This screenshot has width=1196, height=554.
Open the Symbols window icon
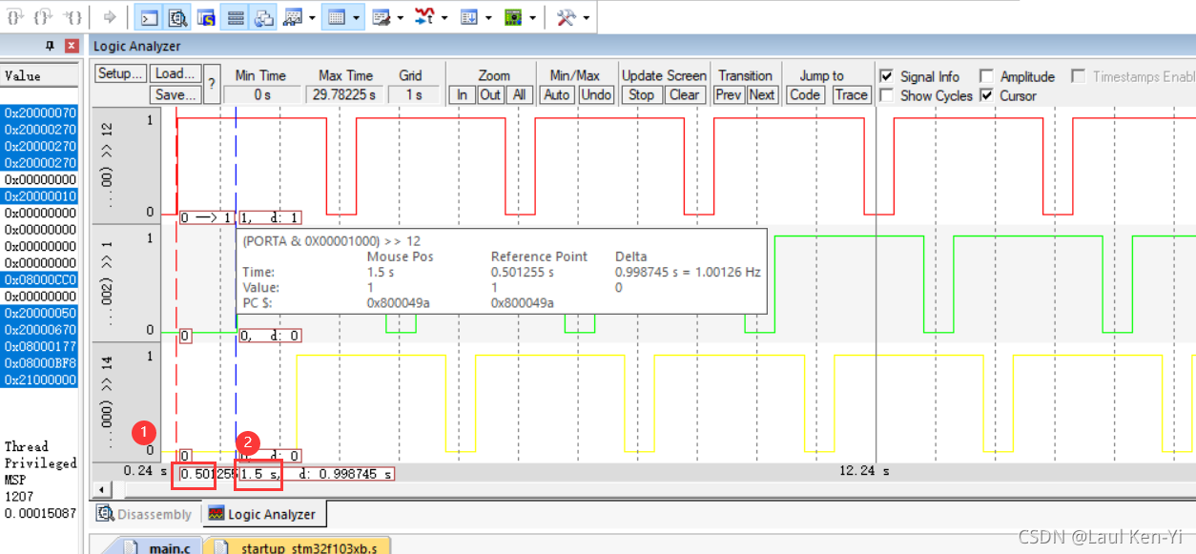pos(206,17)
